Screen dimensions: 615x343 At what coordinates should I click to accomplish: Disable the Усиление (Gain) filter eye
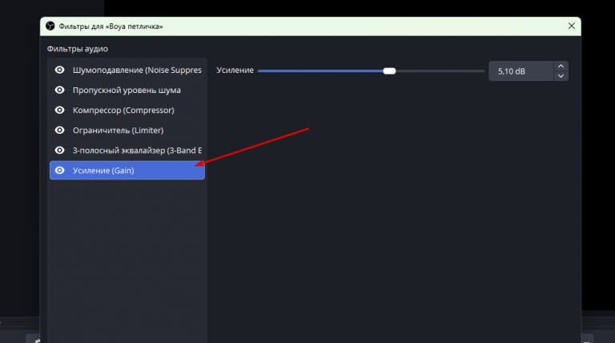tap(59, 171)
